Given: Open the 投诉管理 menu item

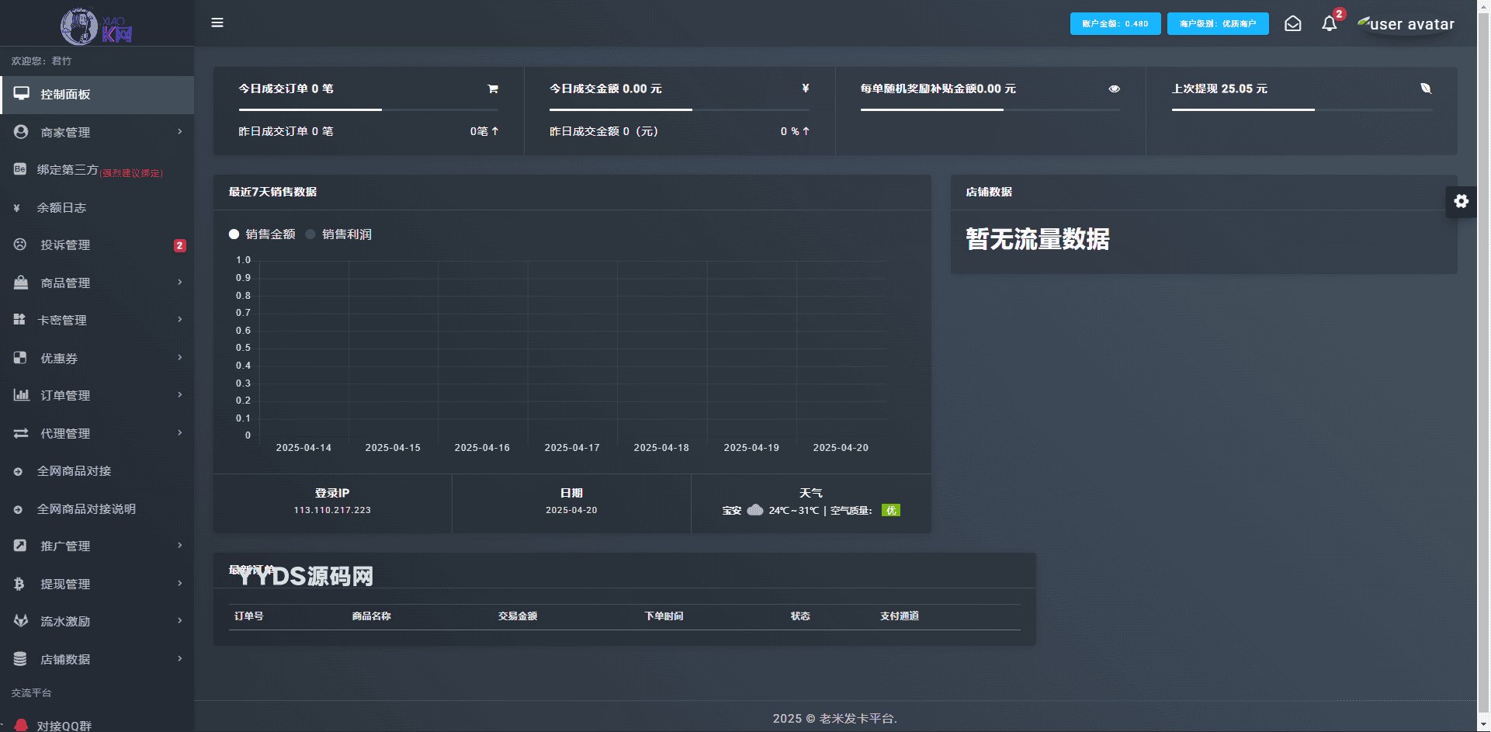Looking at the screenshot, I should pyautogui.click(x=97, y=245).
